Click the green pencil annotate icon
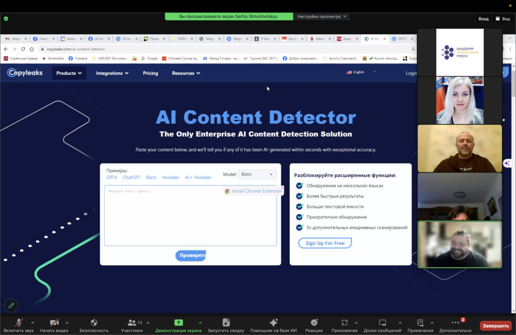The height and width of the screenshot is (335, 516). 11,305
